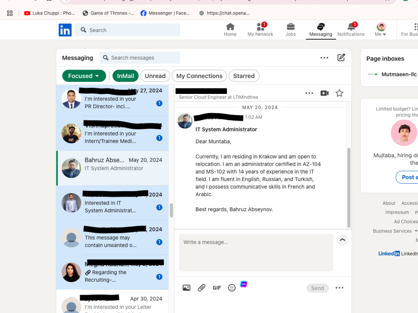Click the Senior Cloud Engineer at LTIMindtree headline
Viewport: 418px width, 313px height.
tap(219, 97)
